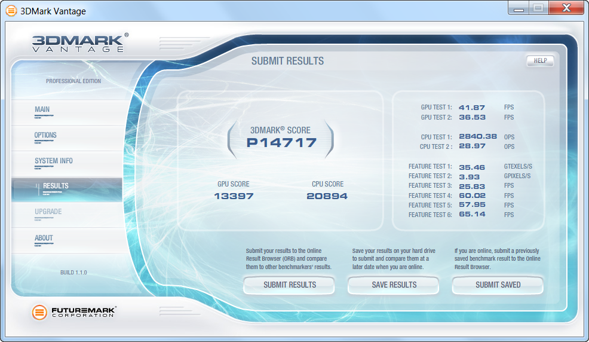Screen dimensions: 589x342
Task: Click the Submit Results button
Action: coord(289,285)
